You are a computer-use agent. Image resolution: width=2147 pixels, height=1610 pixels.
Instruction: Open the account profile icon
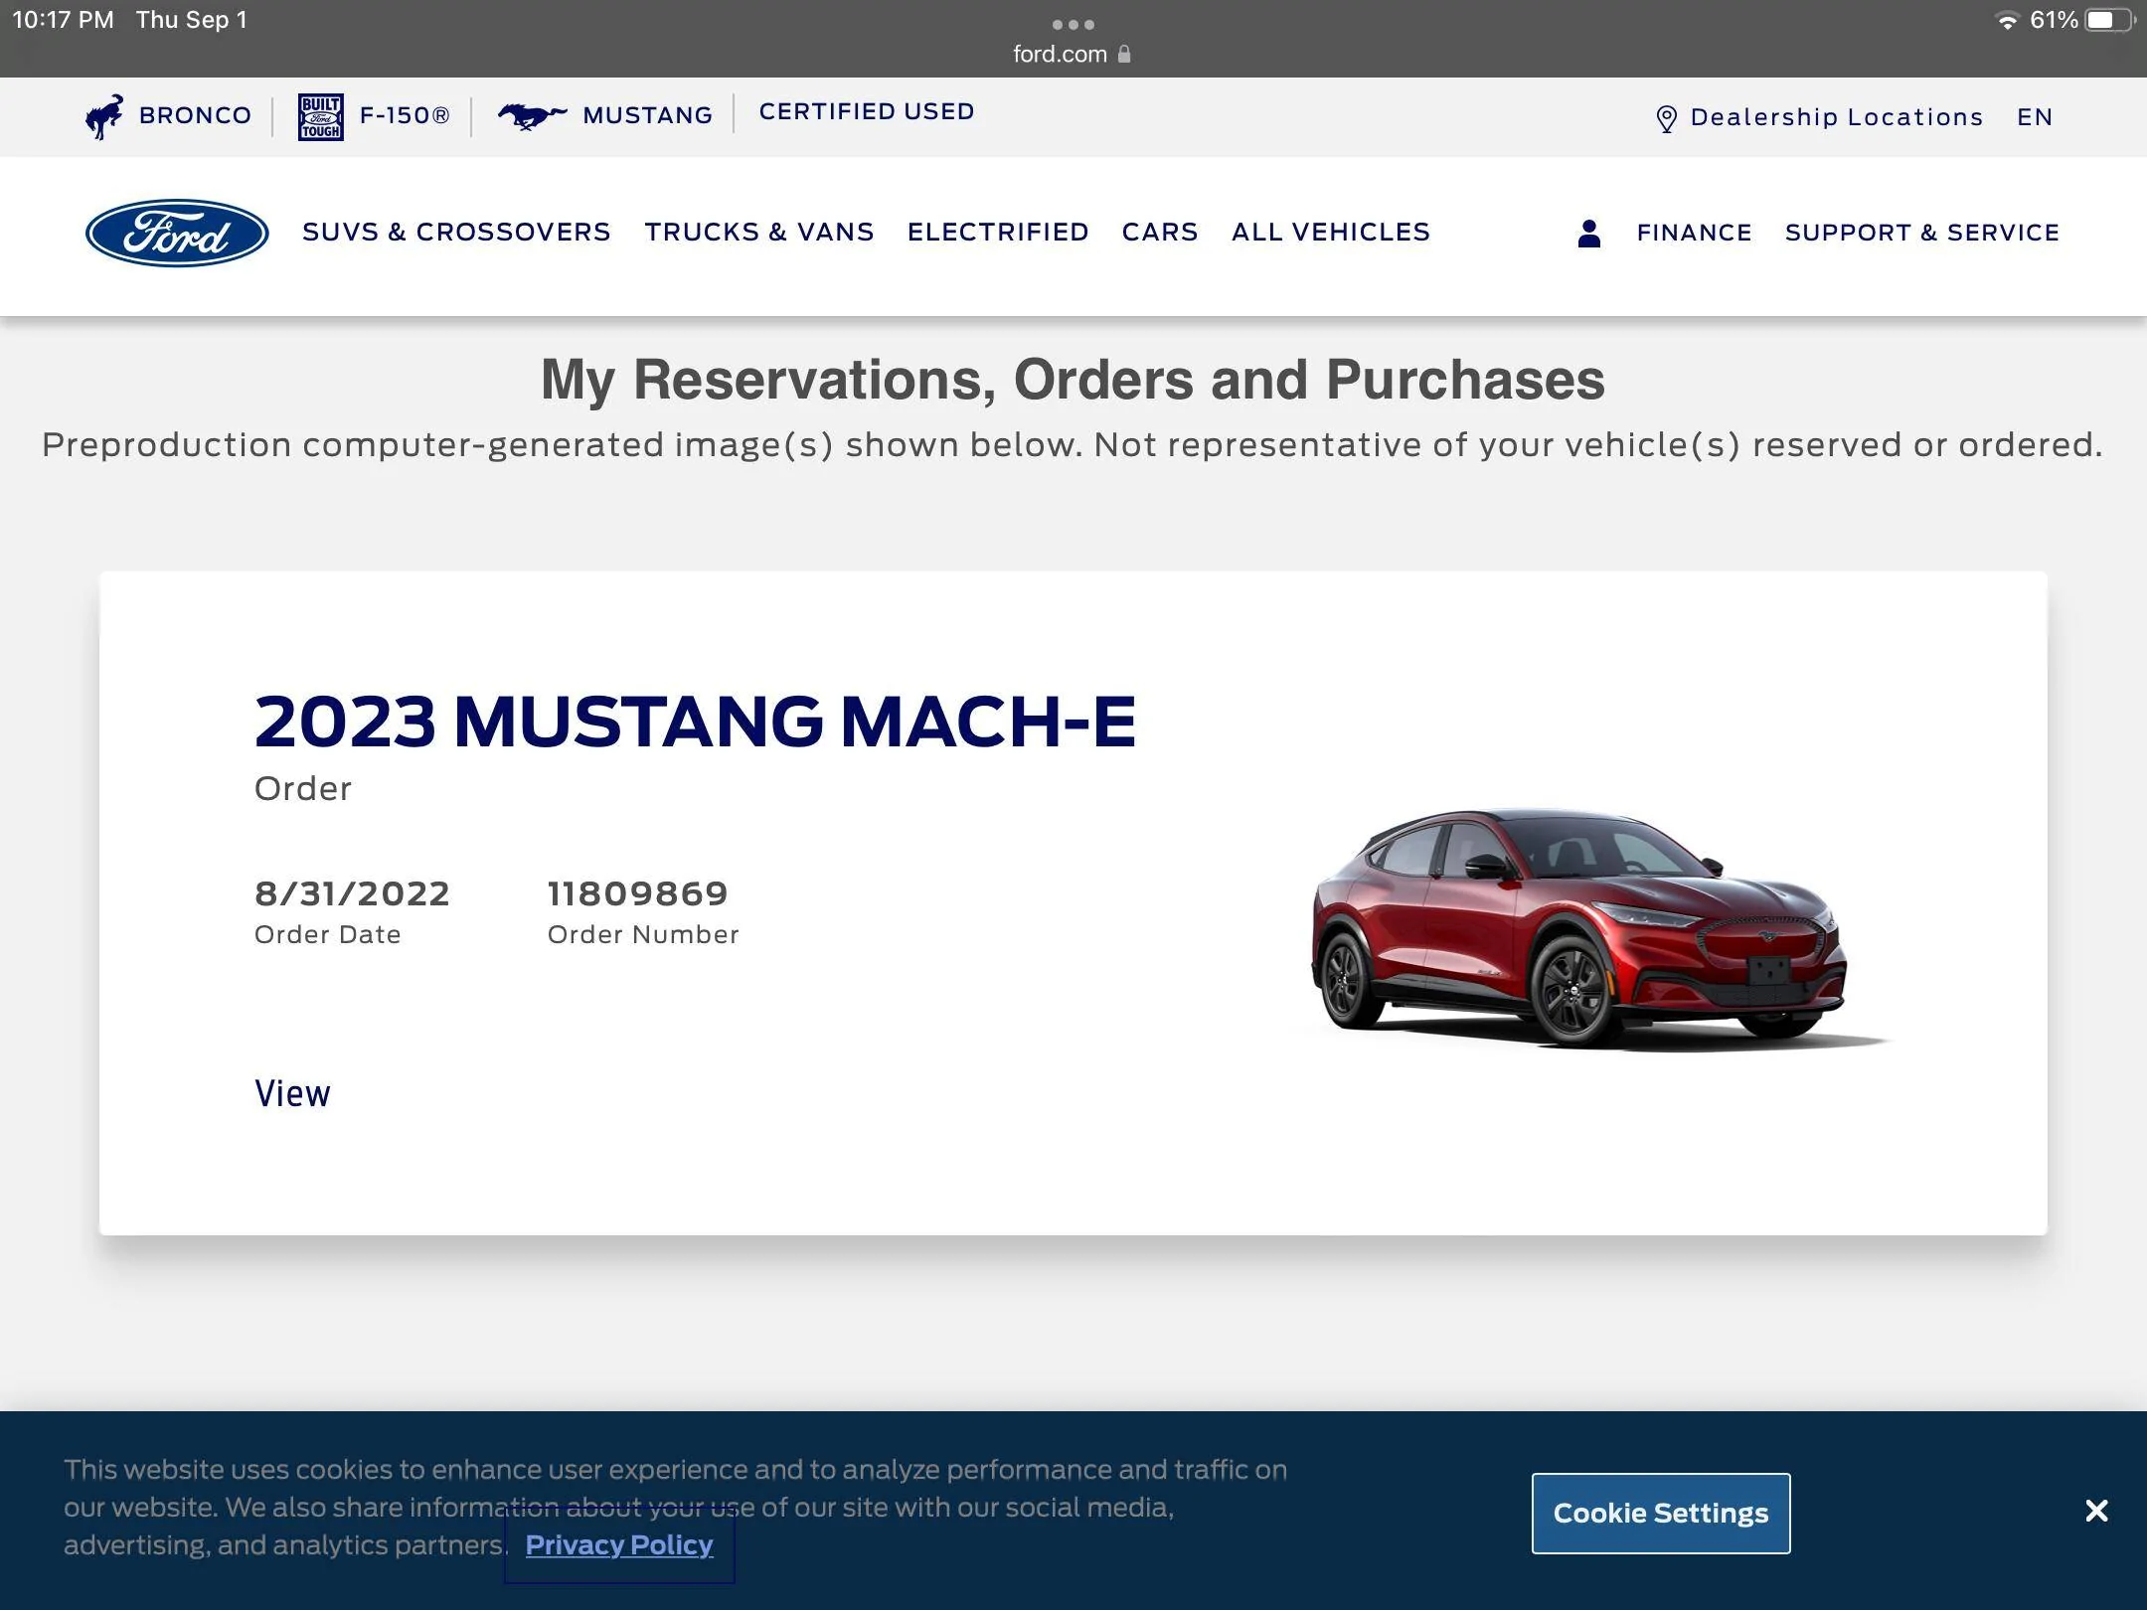1588,234
